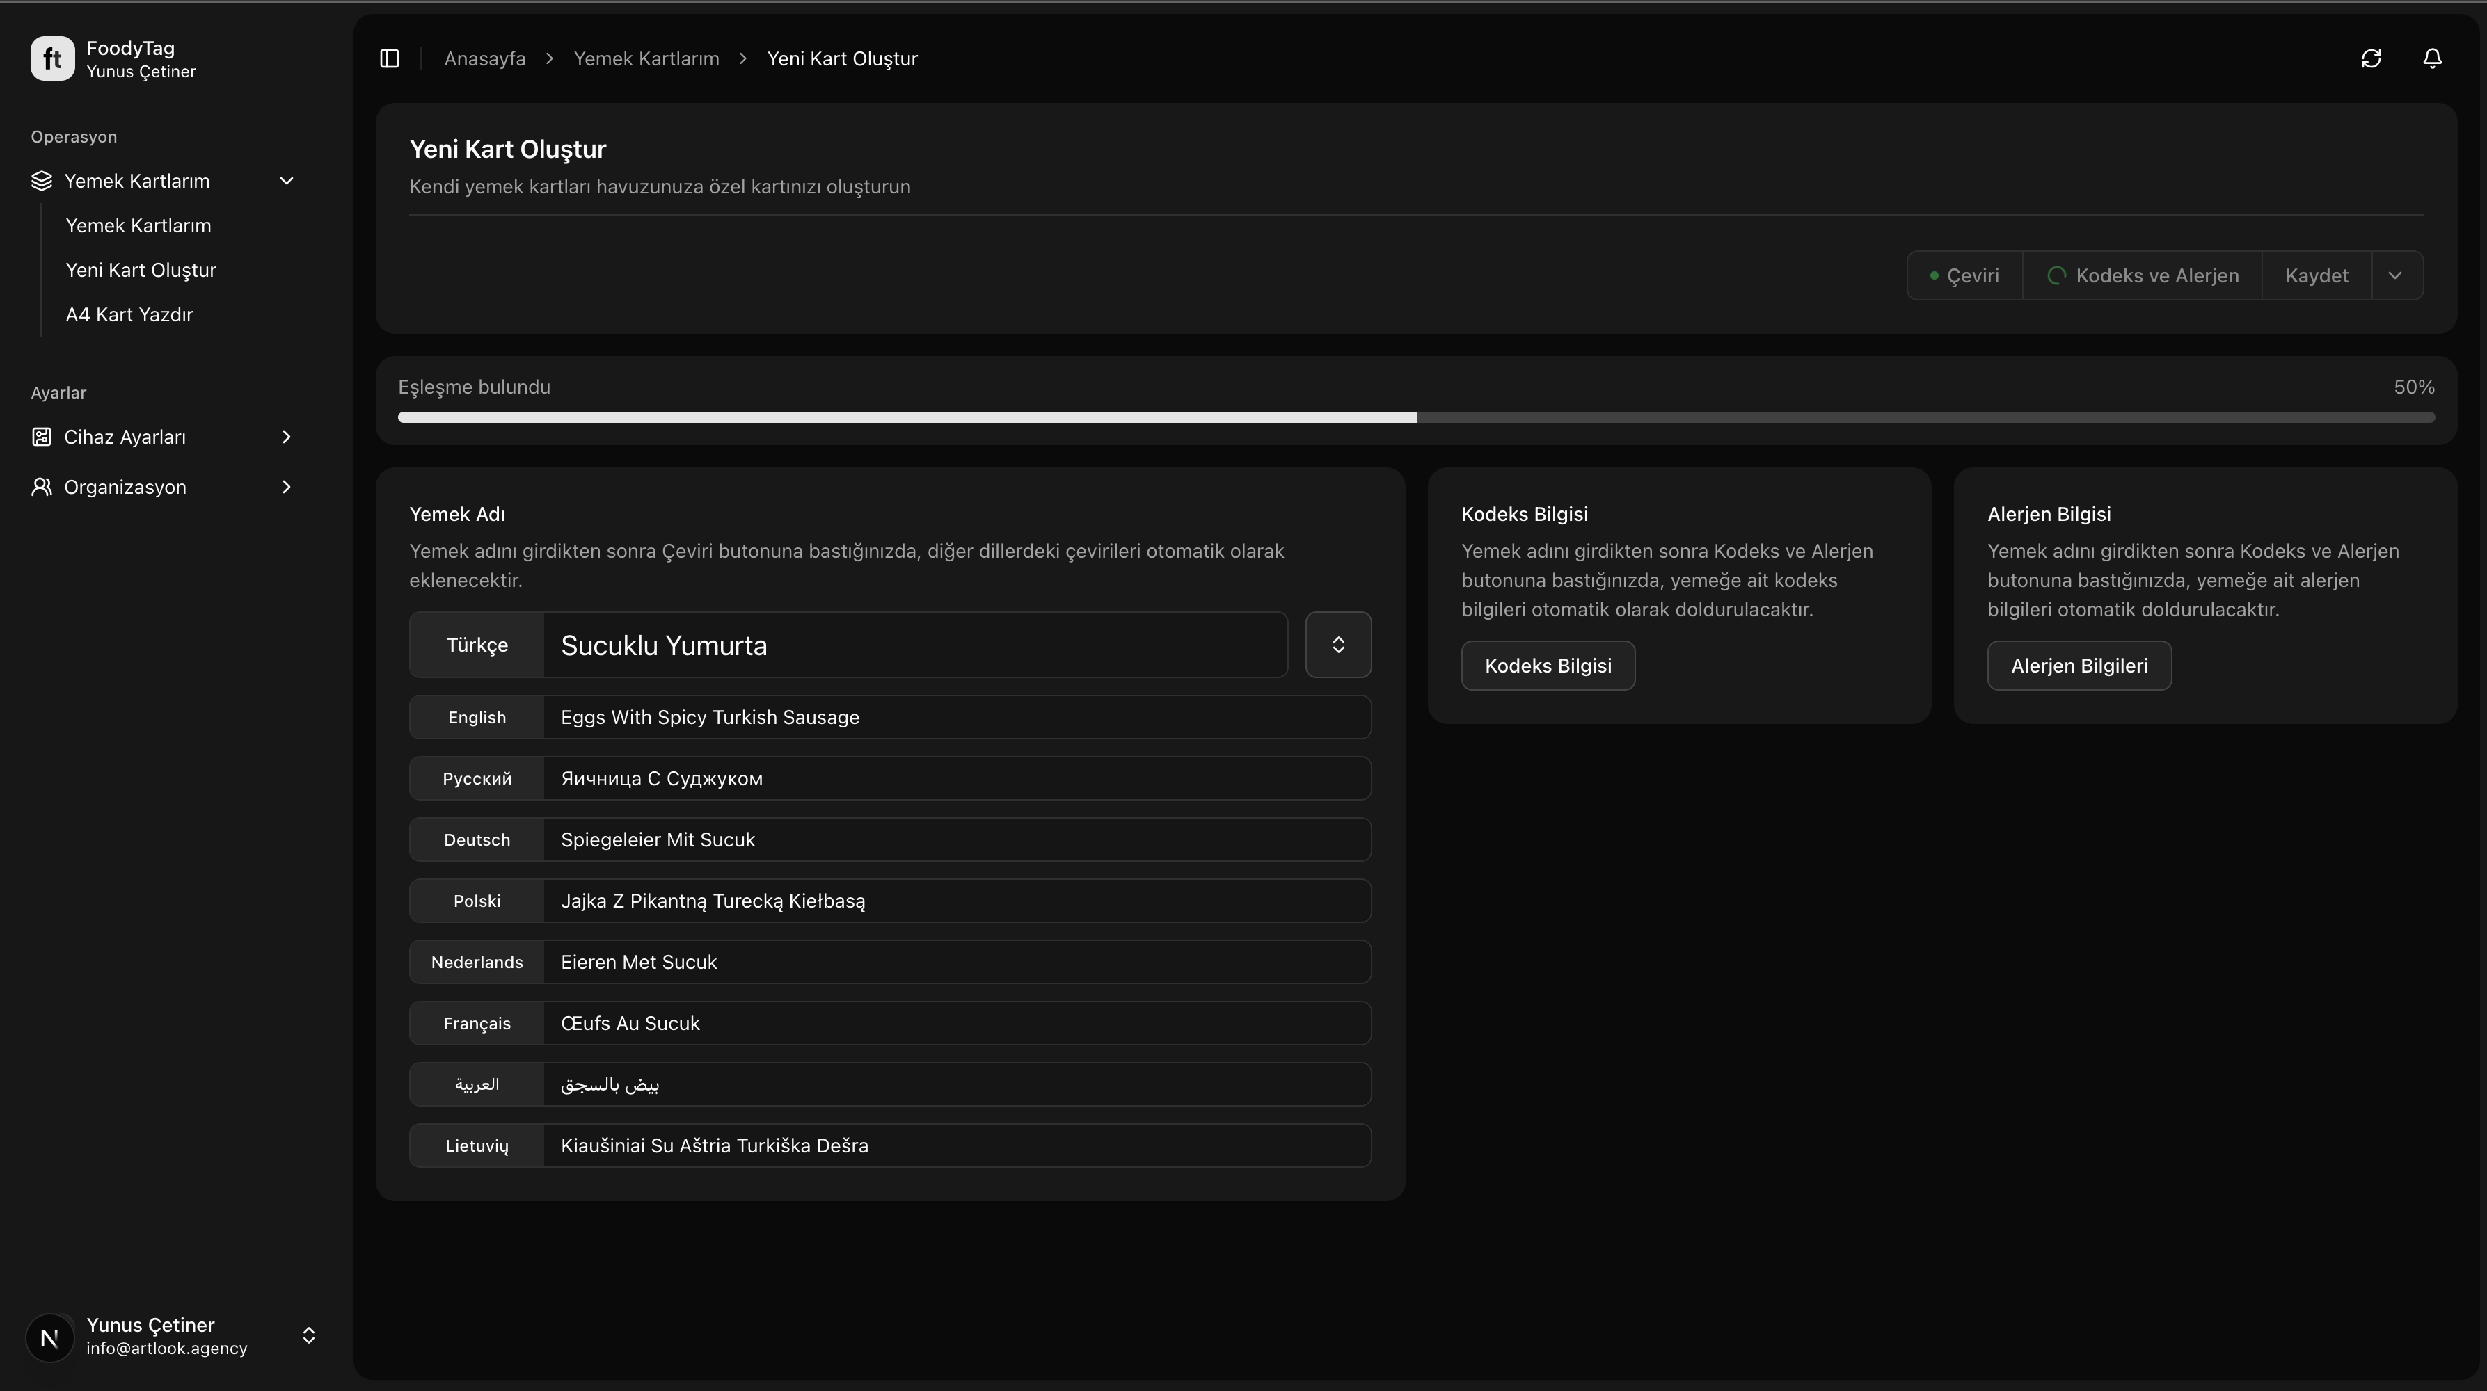Open Yemek Kartlarım submenu item
The image size is (2487, 1391).
coord(138,226)
